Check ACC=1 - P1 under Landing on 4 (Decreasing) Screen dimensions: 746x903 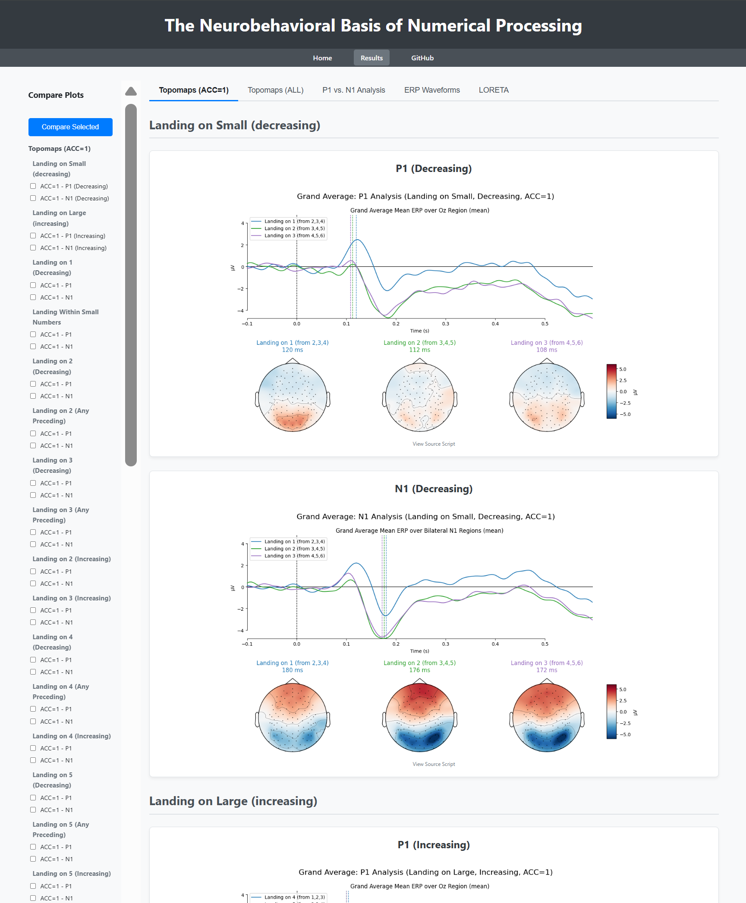point(33,660)
